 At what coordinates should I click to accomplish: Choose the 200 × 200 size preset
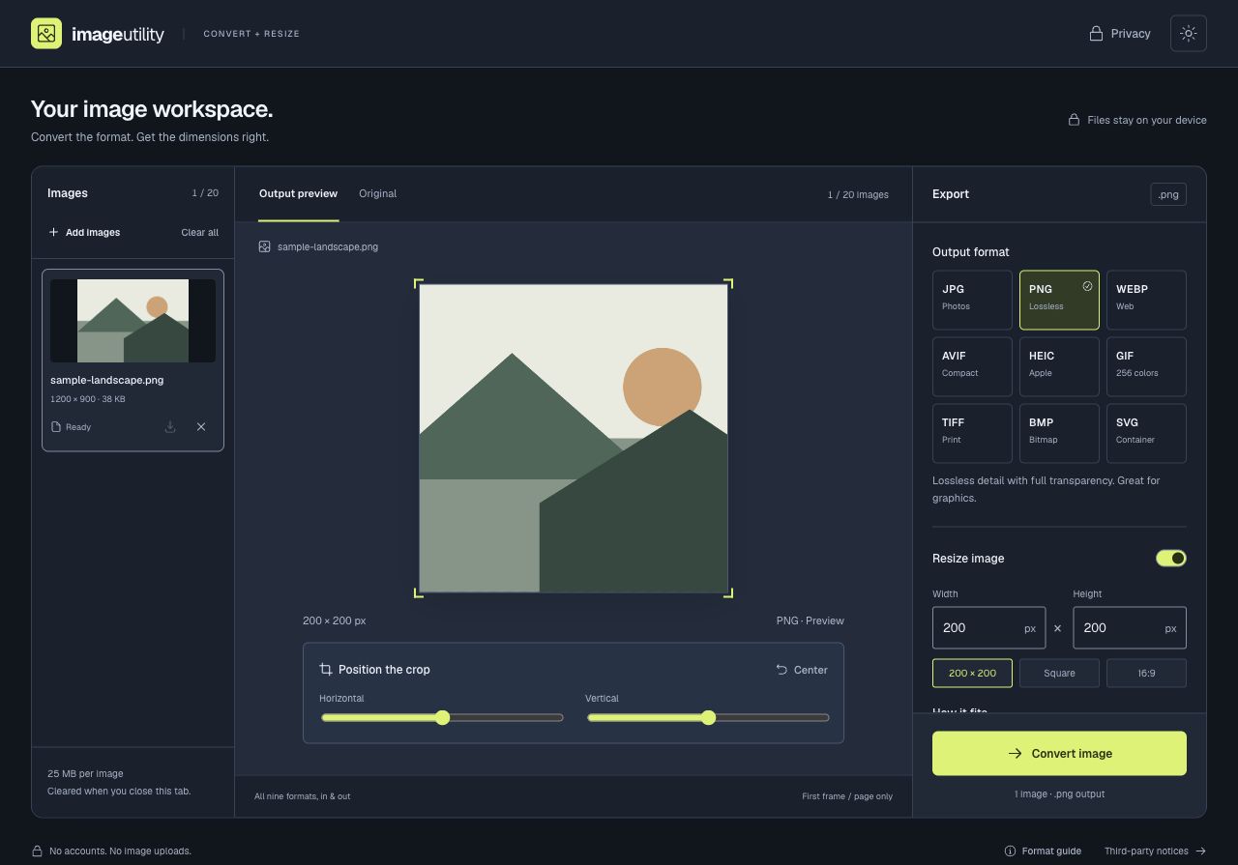[x=972, y=673]
